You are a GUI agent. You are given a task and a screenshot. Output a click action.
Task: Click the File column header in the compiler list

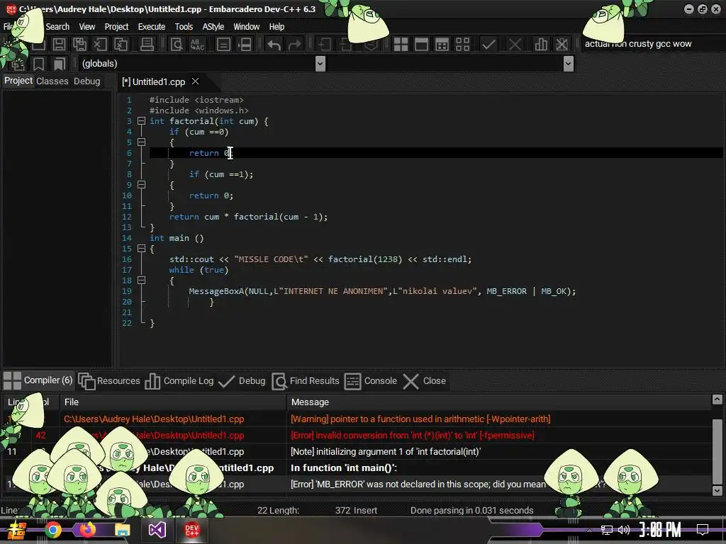coord(173,402)
